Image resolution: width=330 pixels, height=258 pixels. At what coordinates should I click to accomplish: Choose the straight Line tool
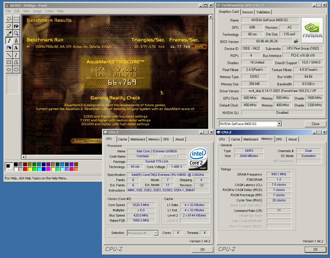tap(9, 55)
